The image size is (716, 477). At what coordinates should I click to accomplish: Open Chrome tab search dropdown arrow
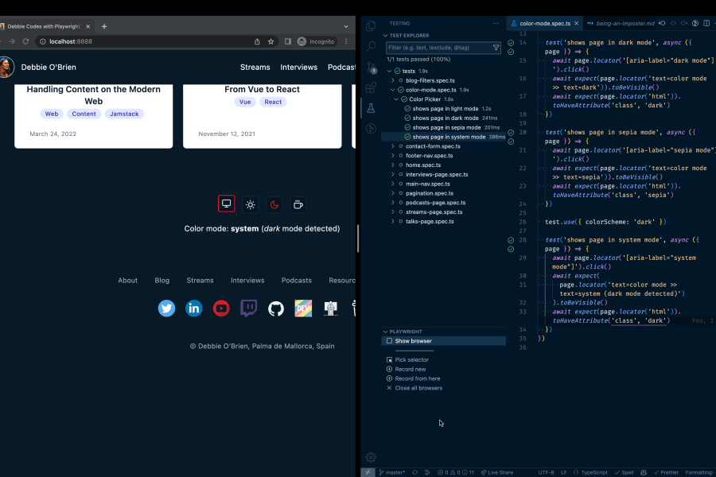click(x=346, y=26)
